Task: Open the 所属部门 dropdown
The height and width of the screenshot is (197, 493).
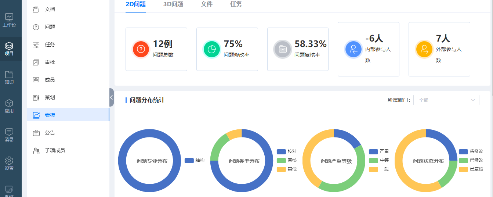Action: pos(446,100)
